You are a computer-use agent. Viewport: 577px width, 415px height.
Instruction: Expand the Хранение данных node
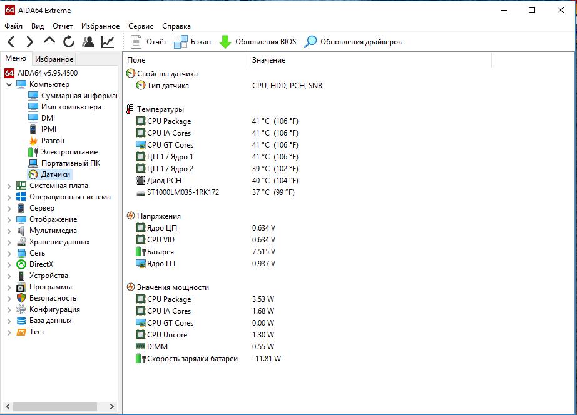coord(9,242)
